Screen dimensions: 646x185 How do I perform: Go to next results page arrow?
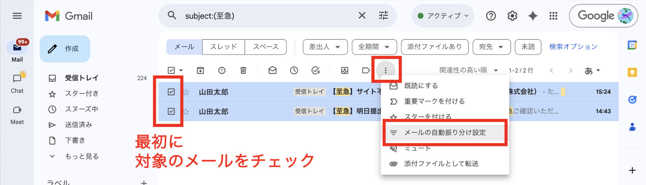click(570, 70)
